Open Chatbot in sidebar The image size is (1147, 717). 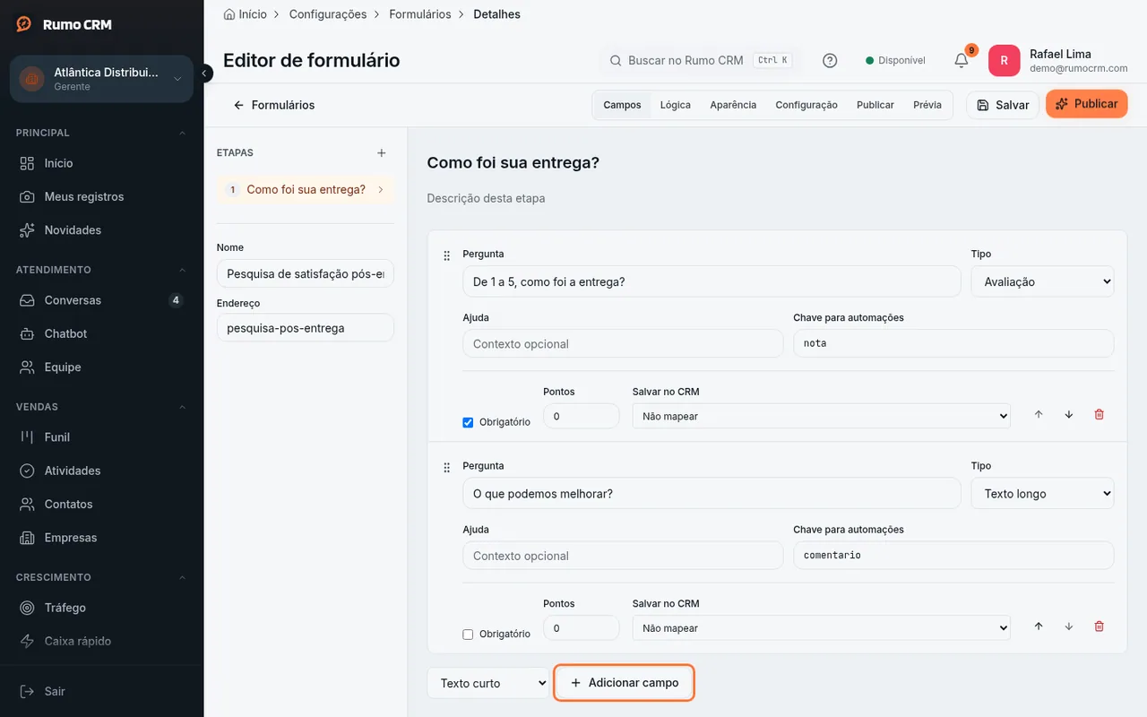coord(102,333)
